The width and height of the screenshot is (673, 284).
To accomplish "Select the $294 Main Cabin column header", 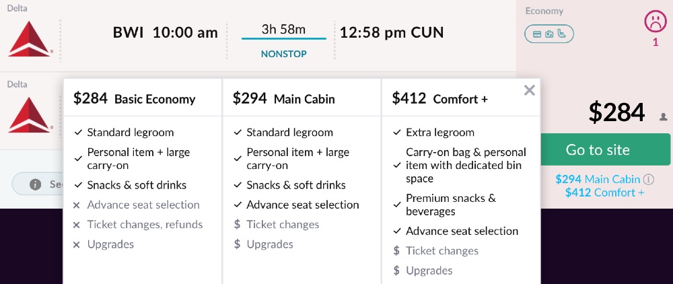I will [x=283, y=99].
